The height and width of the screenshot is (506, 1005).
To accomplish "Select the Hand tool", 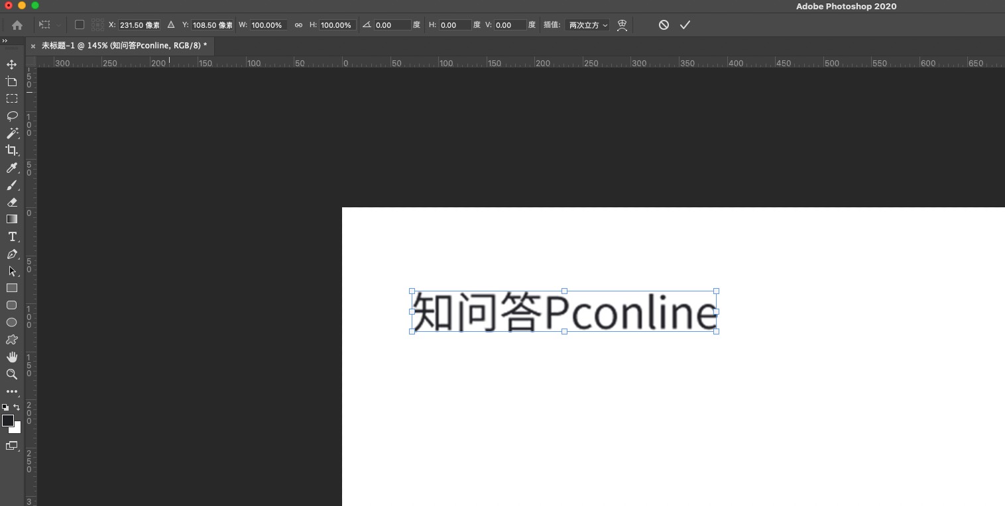I will click(11, 357).
